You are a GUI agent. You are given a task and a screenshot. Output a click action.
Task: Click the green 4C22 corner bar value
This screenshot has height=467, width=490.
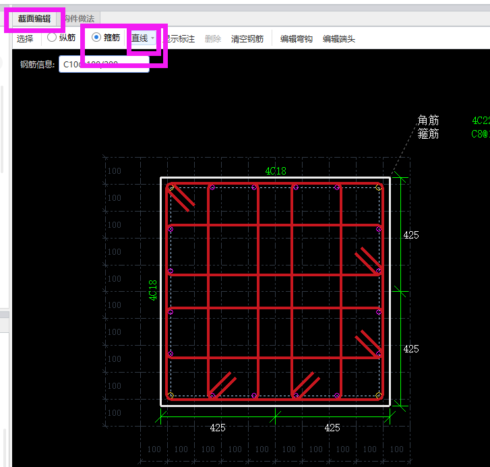[x=481, y=121]
